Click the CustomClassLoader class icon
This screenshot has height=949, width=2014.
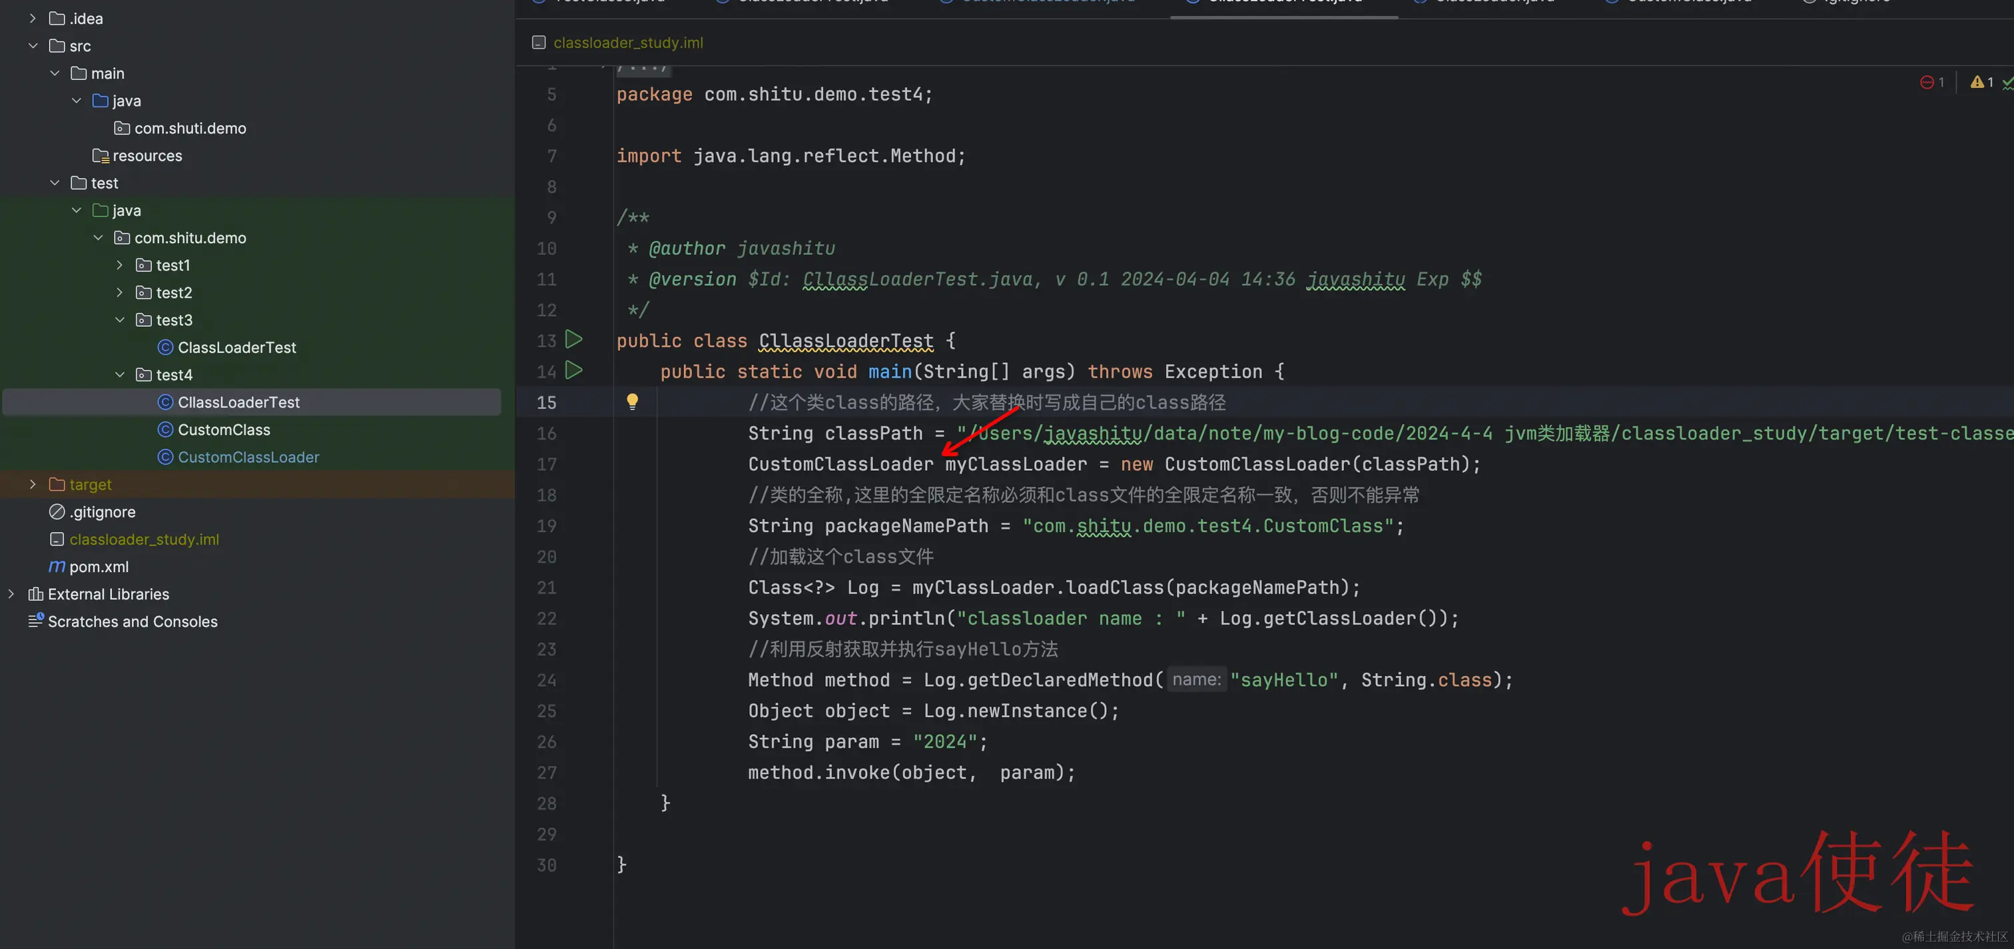click(x=165, y=457)
